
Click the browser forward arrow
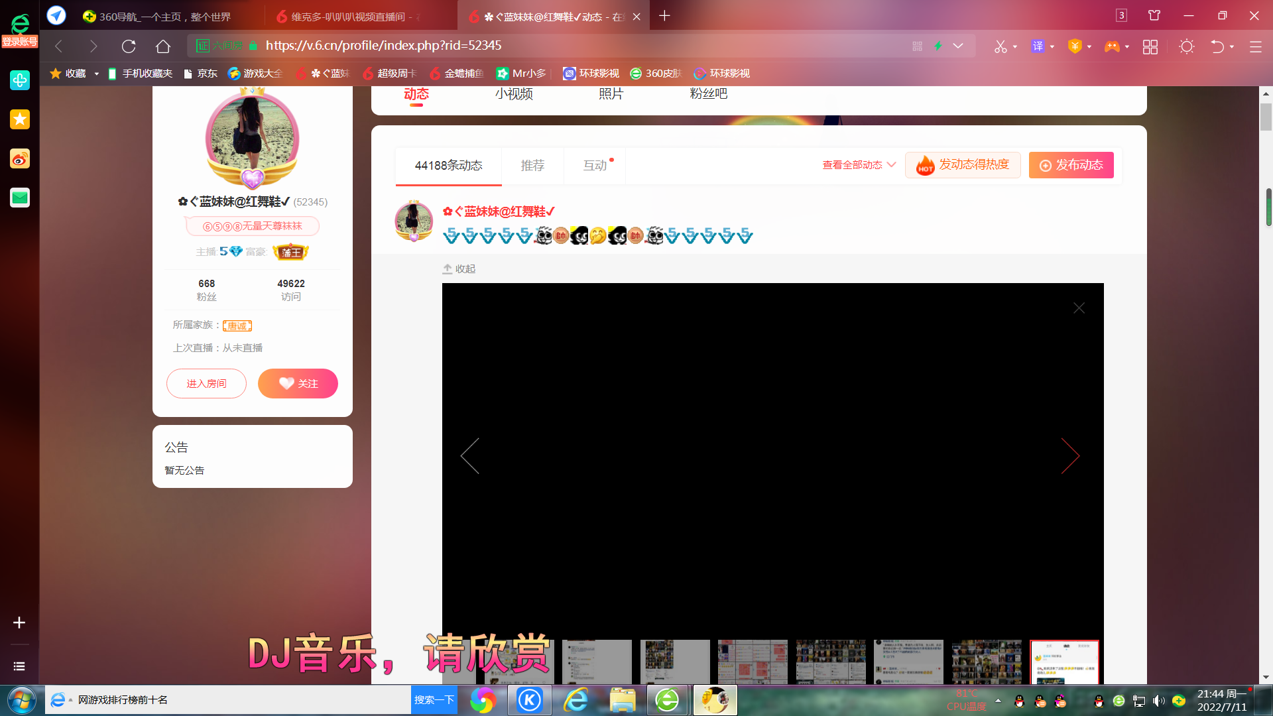pos(93,46)
